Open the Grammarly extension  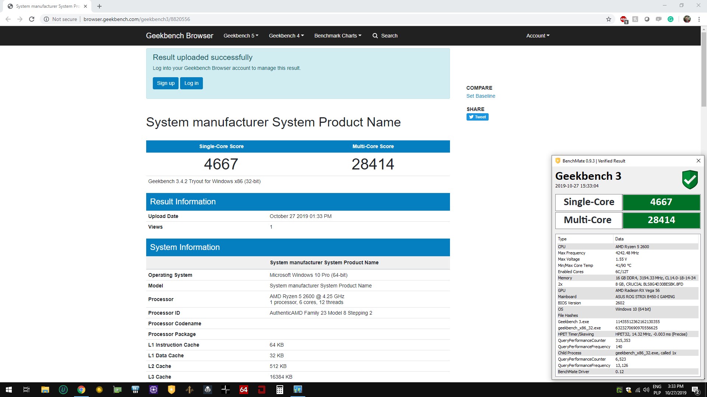pyautogui.click(x=671, y=19)
